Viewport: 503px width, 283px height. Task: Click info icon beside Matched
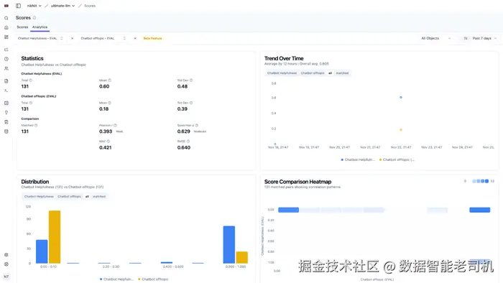[x=36, y=125]
